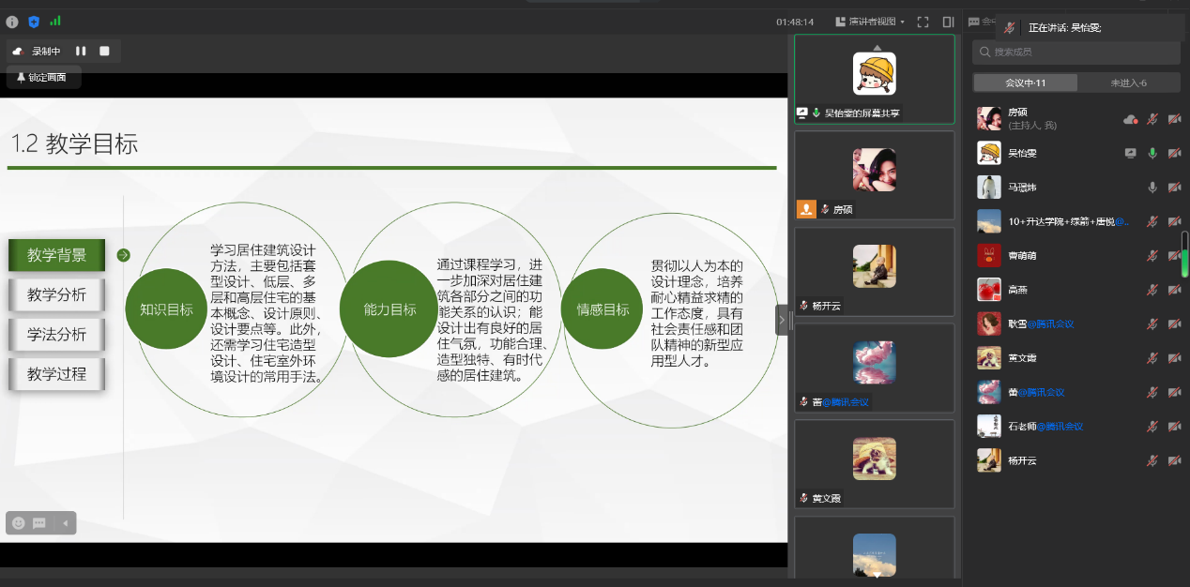This screenshot has width=1190, height=587.
Task: Enter fullscreen mode from the top bar
Action: 923,22
